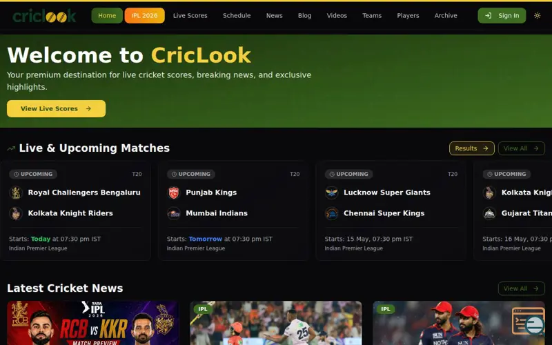Toggle the light/dark theme sun icon
Screen dimensions: 552x345
[x=538, y=15]
